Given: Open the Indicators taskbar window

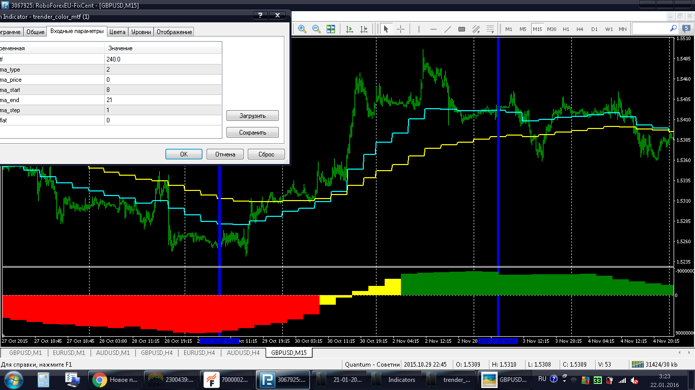Looking at the screenshot, I should pyautogui.click(x=395, y=379).
